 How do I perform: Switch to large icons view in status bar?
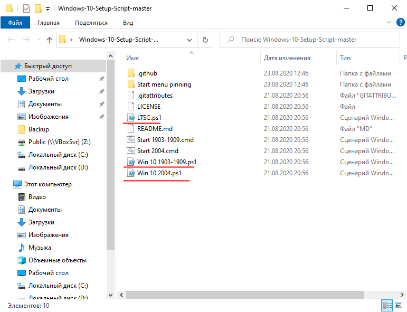coord(399,305)
